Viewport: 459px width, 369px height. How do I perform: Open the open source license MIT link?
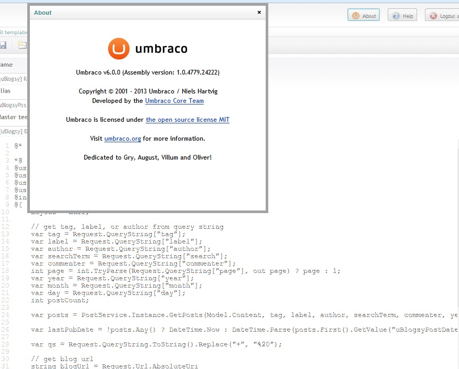188,120
